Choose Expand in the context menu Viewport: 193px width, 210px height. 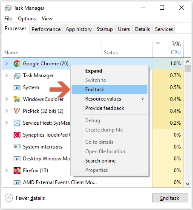click(x=109, y=71)
